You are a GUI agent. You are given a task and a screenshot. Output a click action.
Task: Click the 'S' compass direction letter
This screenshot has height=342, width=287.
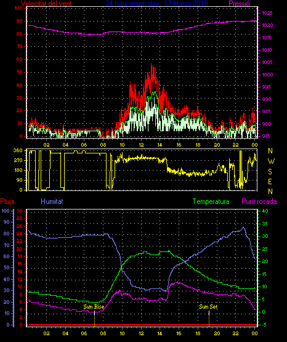270,172
